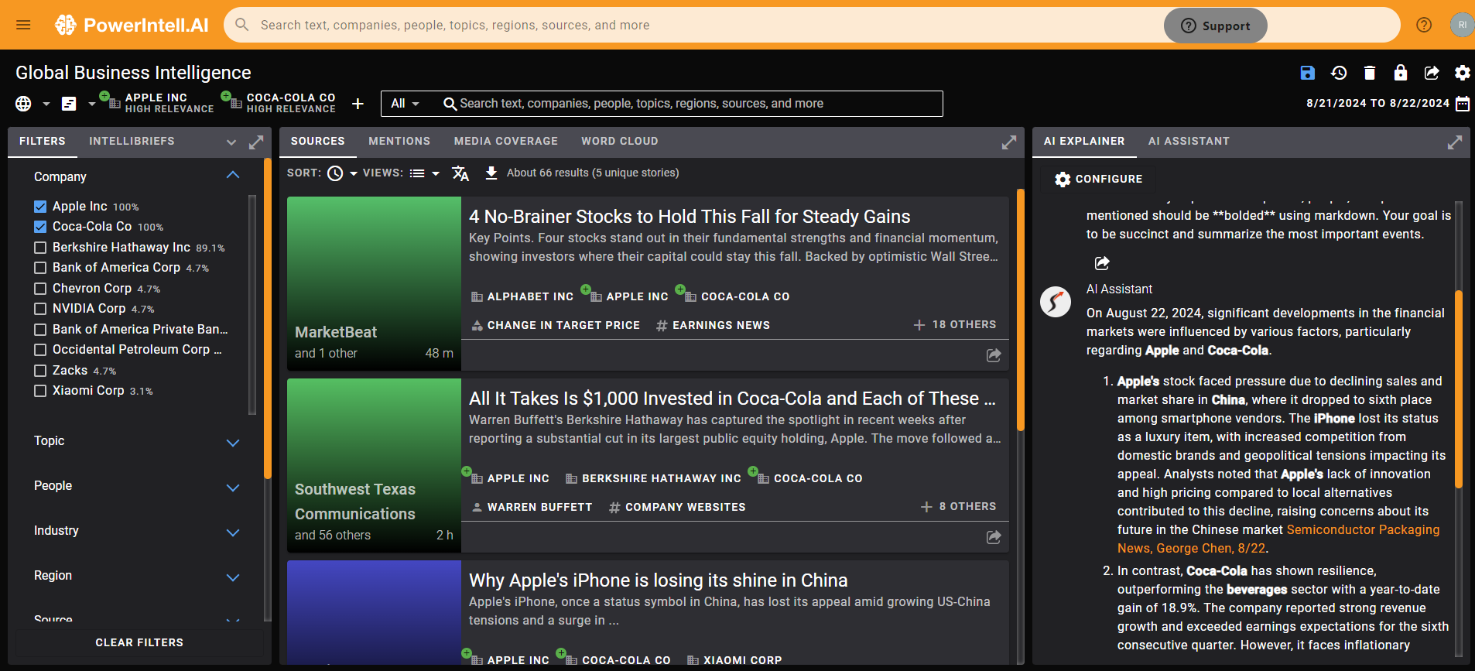Image resolution: width=1475 pixels, height=671 pixels.
Task: Open the Semiconductor Packaging News citation link
Action: pyautogui.click(x=1278, y=539)
